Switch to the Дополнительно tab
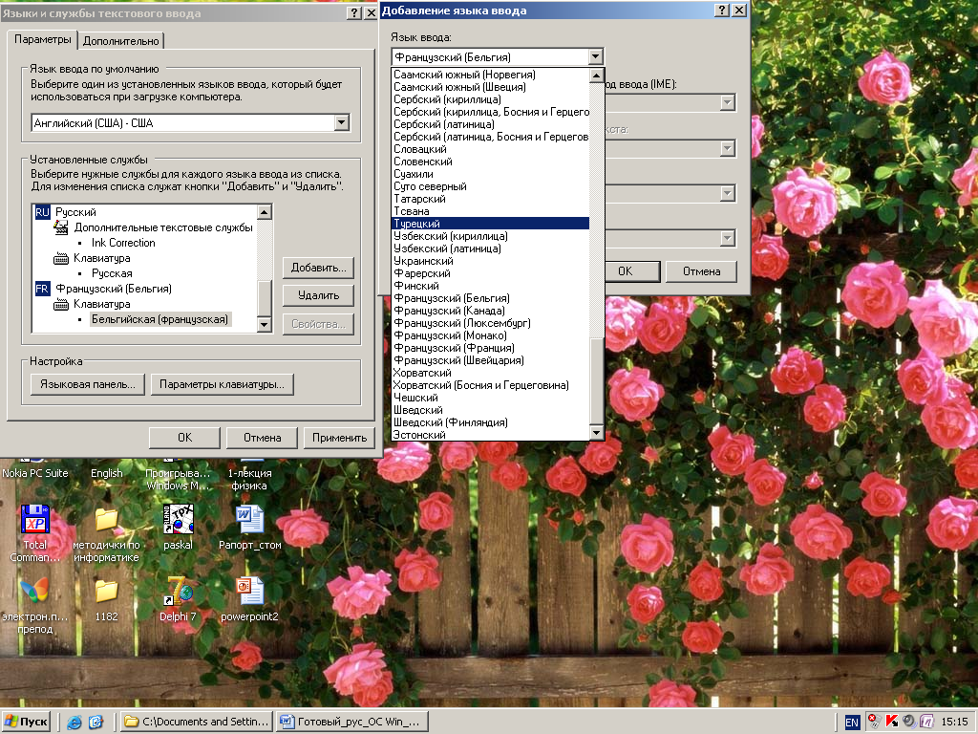Viewport: 978px width, 734px height. pos(121,40)
